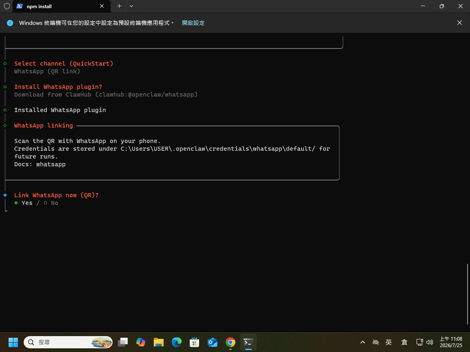Launch Copilot from the taskbar
Screen dimensions: 470x352
click(x=141, y=342)
